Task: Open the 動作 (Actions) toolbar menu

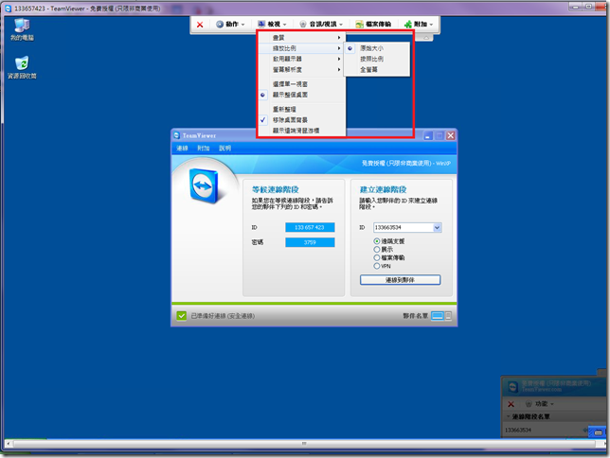Action: click(x=231, y=24)
